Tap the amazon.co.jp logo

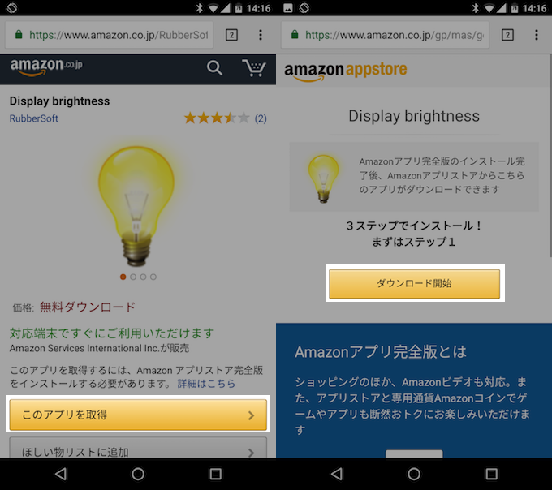pos(46,67)
